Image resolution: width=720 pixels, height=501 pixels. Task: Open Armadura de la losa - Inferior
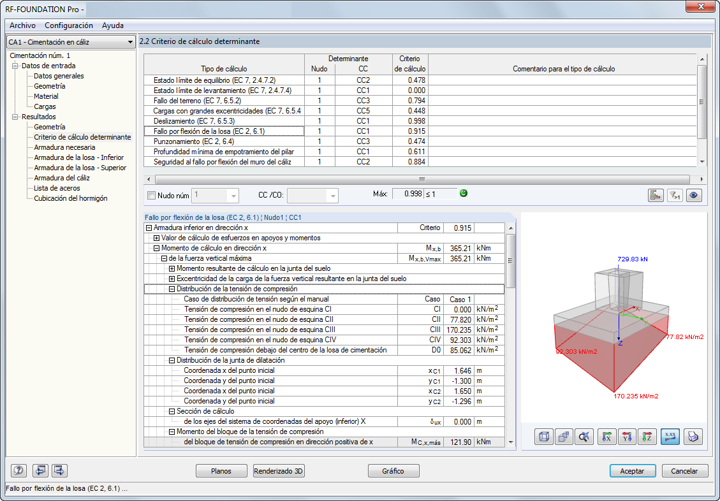78,157
